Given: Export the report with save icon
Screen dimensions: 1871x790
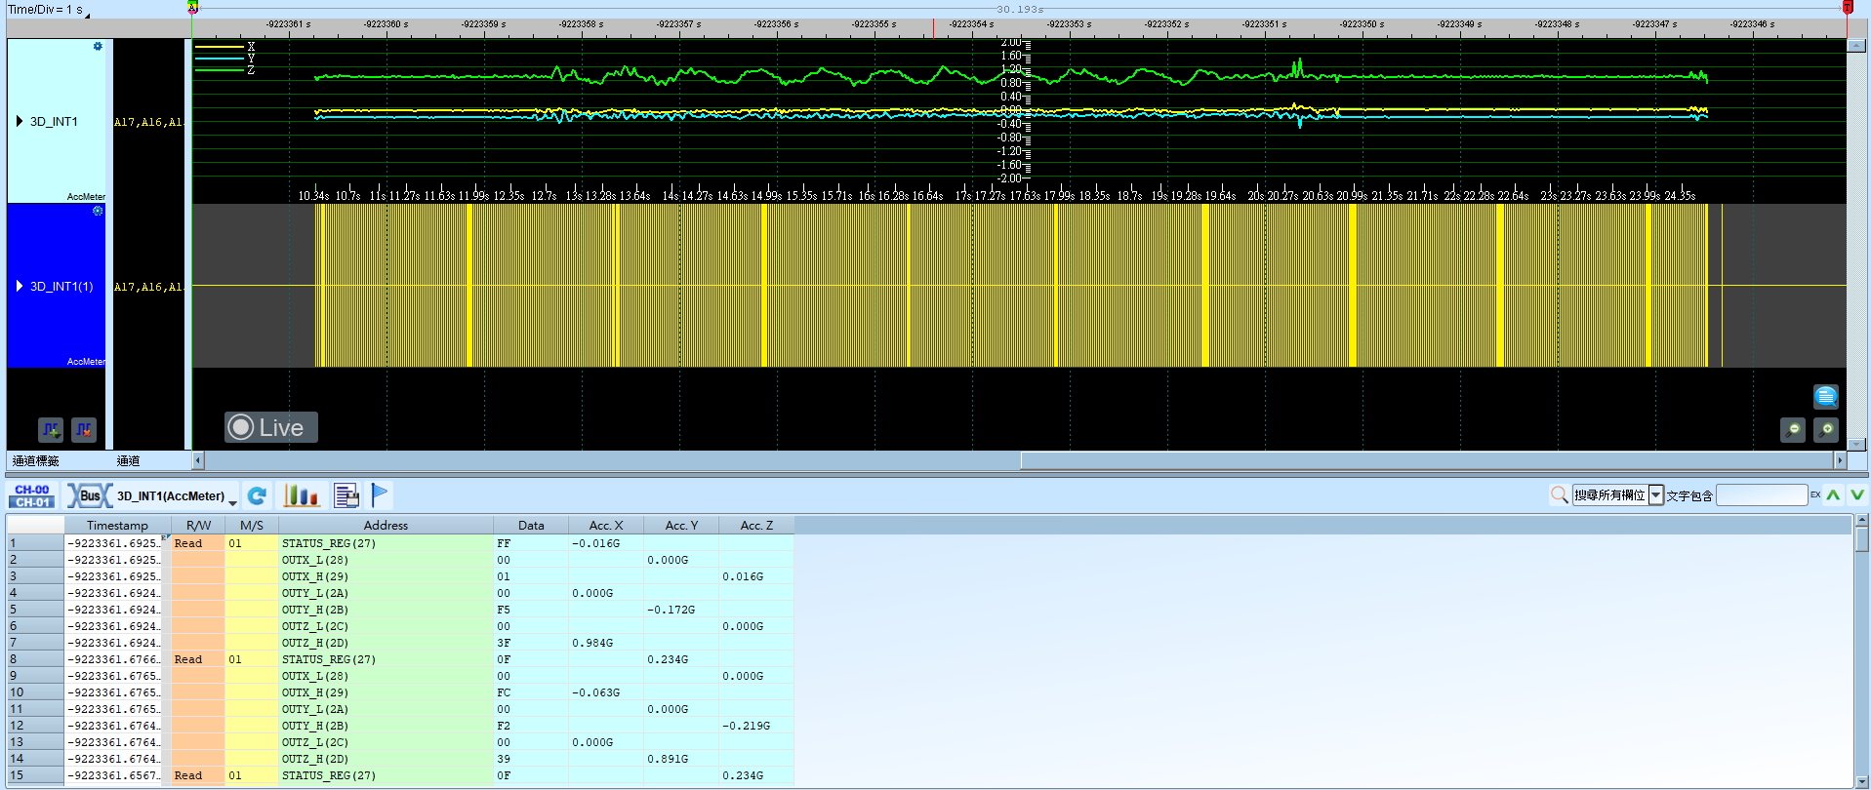Looking at the screenshot, I should 346,495.
